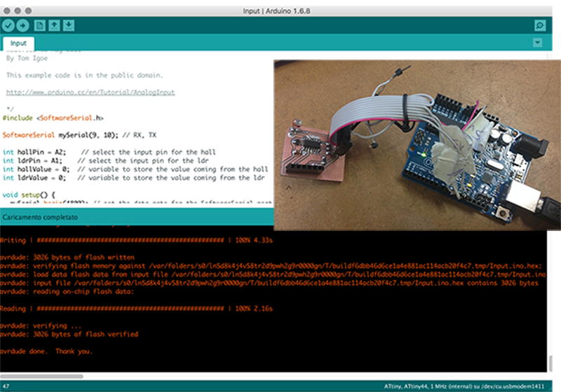
Task: Click the Writing progress bar line in console
Action: click(136, 240)
